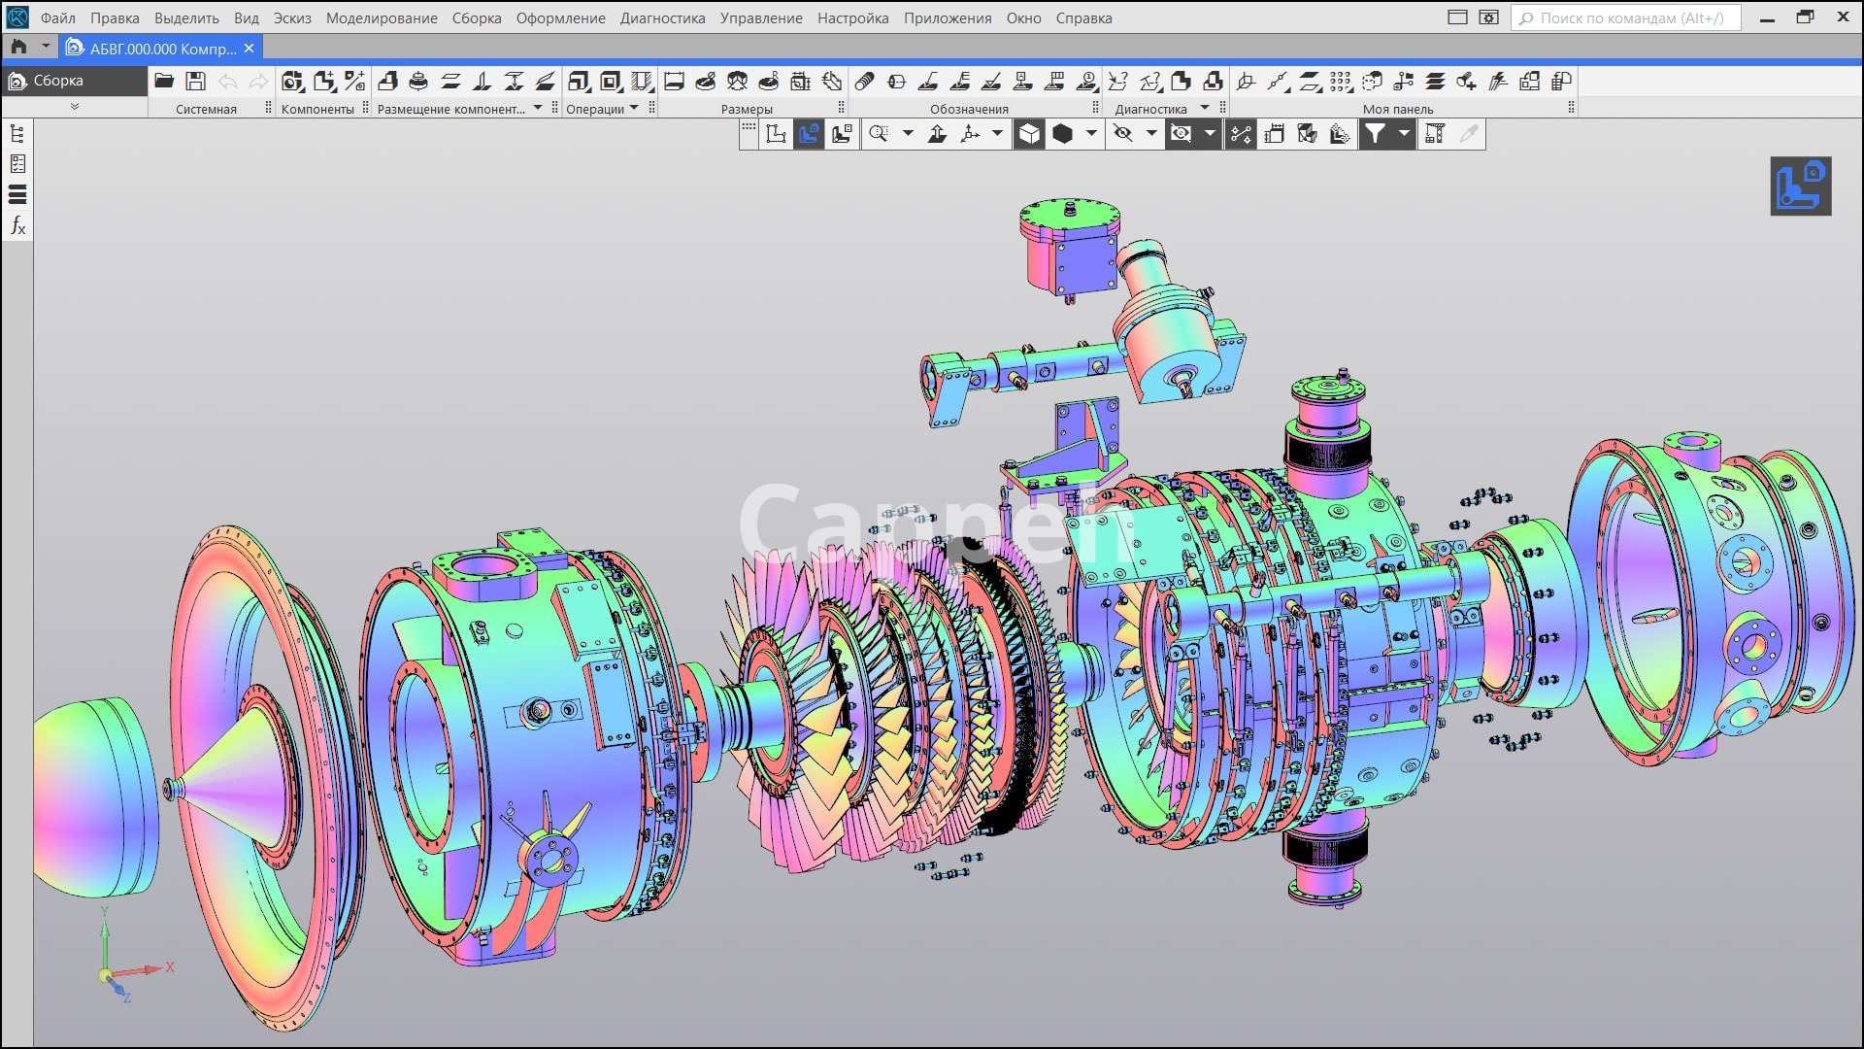Toggle shaded with edges cube display
Viewport: 1864px width, 1049px height.
1029,134
